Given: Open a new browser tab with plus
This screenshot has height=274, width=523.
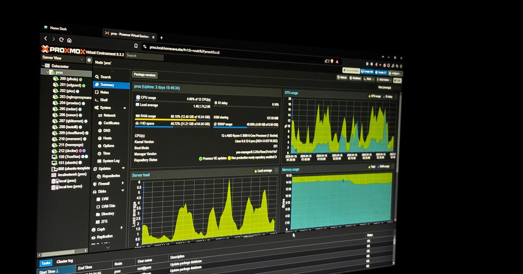Looking at the screenshot, I should [x=161, y=38].
